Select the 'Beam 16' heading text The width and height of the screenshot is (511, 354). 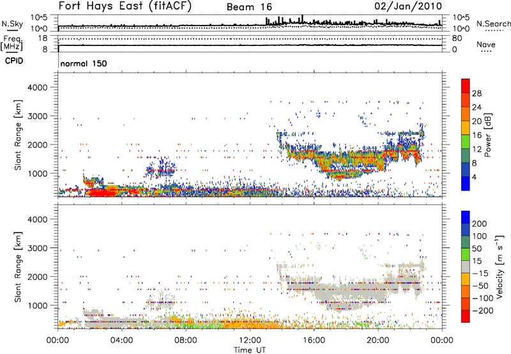click(x=249, y=7)
